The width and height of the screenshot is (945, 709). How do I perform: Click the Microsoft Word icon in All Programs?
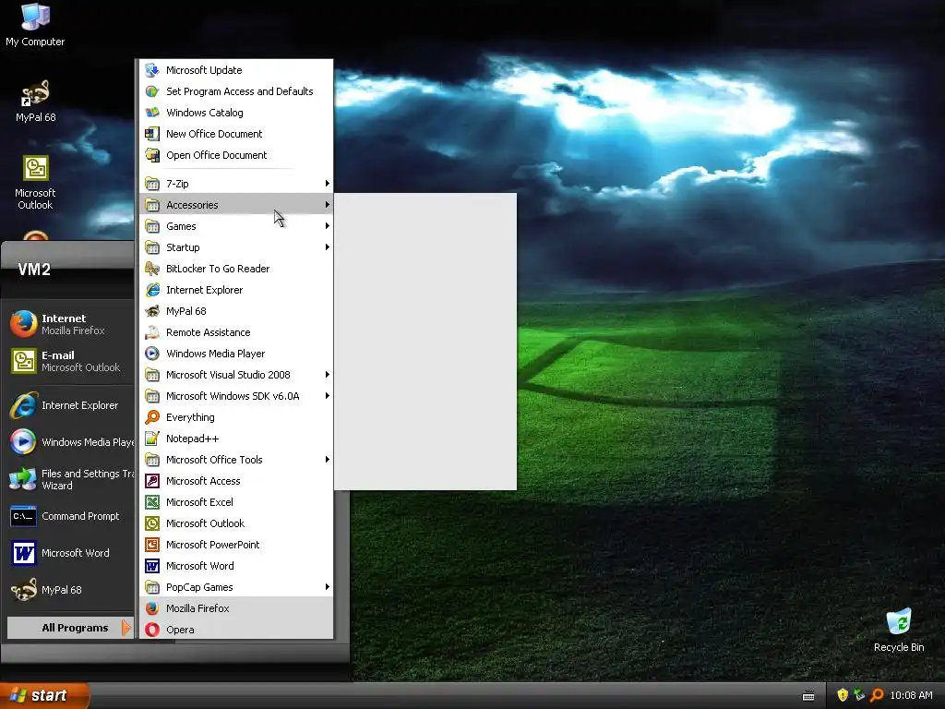click(152, 566)
